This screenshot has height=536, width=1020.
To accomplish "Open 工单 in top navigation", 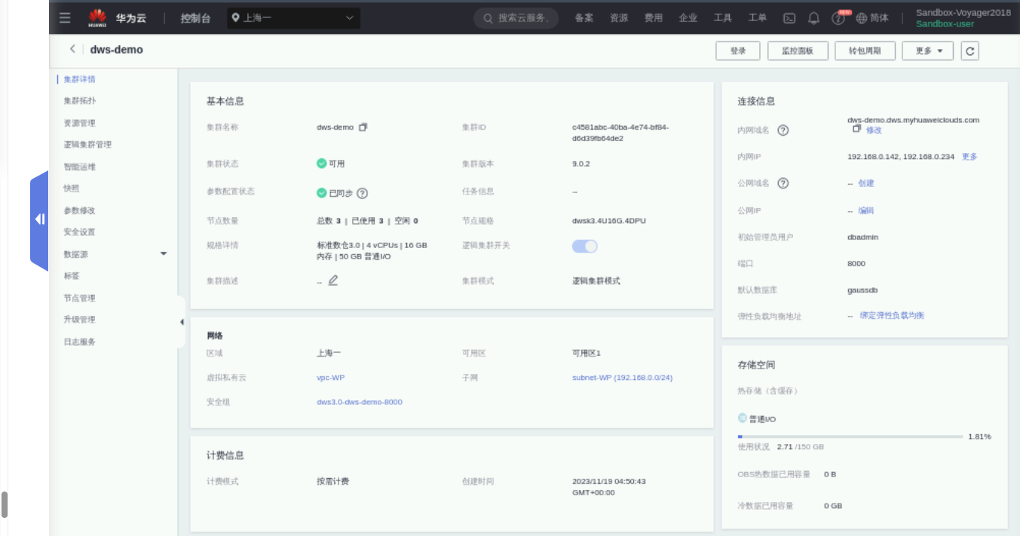I will [758, 18].
